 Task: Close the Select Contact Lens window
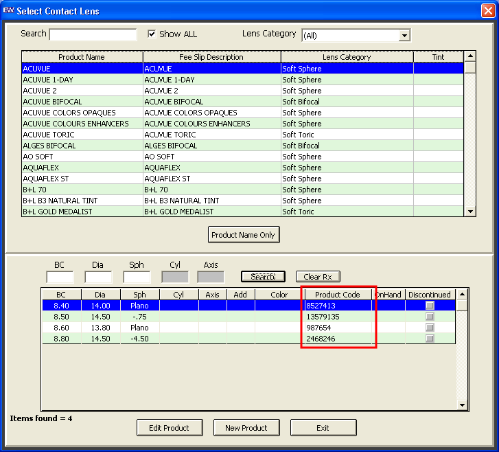(x=488, y=10)
